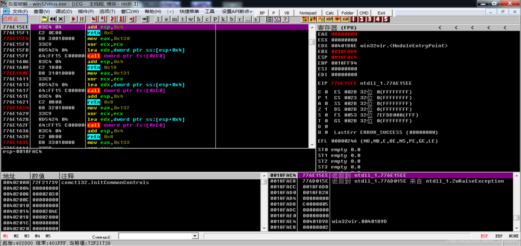Click the HBP hardware breakpoint icon
521x246 pixels.
tap(329, 19)
